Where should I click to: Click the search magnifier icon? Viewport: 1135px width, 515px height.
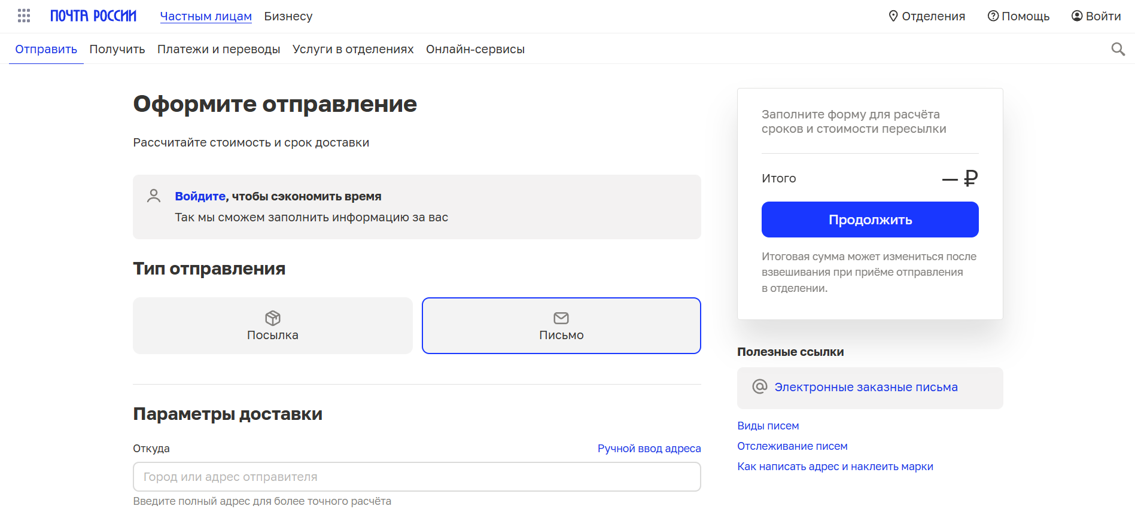pyautogui.click(x=1118, y=49)
